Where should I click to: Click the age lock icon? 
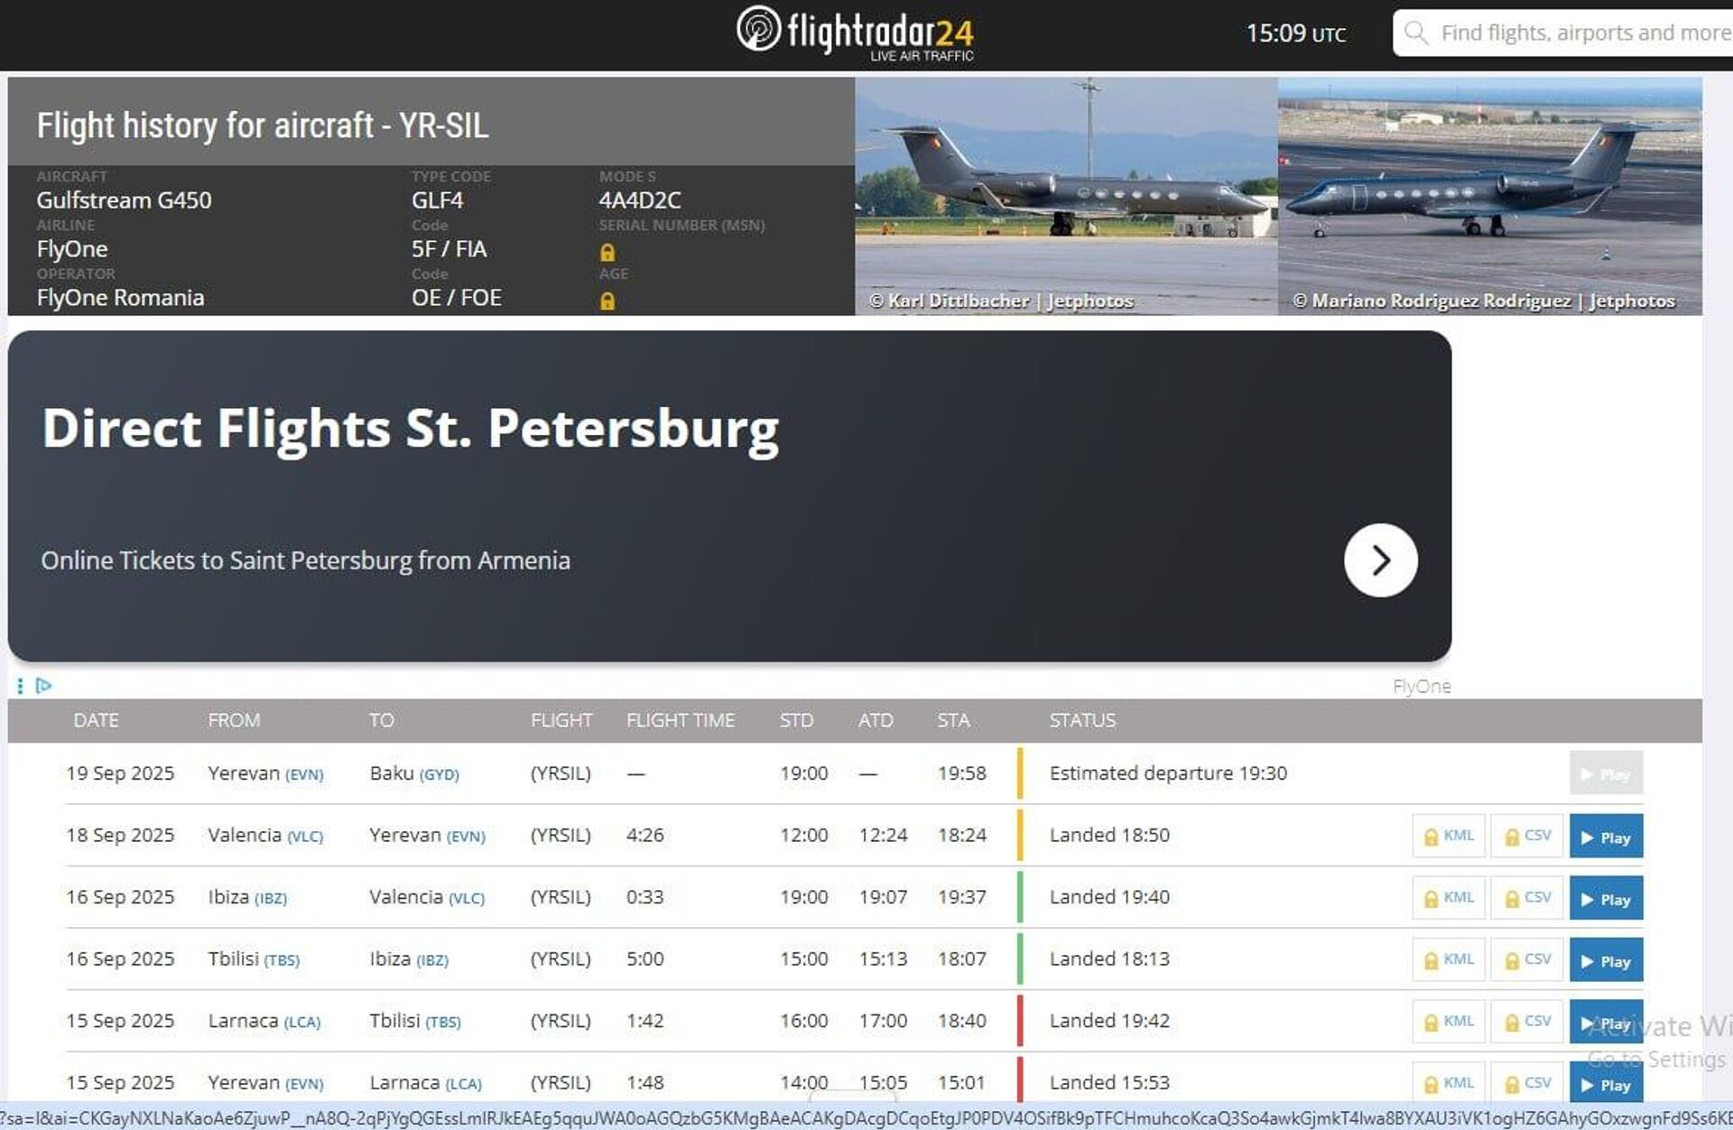(x=607, y=301)
